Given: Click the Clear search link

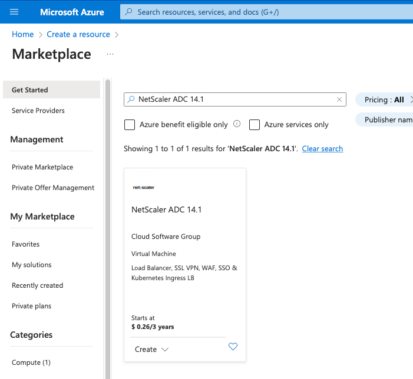Looking at the screenshot, I should tap(322, 149).
